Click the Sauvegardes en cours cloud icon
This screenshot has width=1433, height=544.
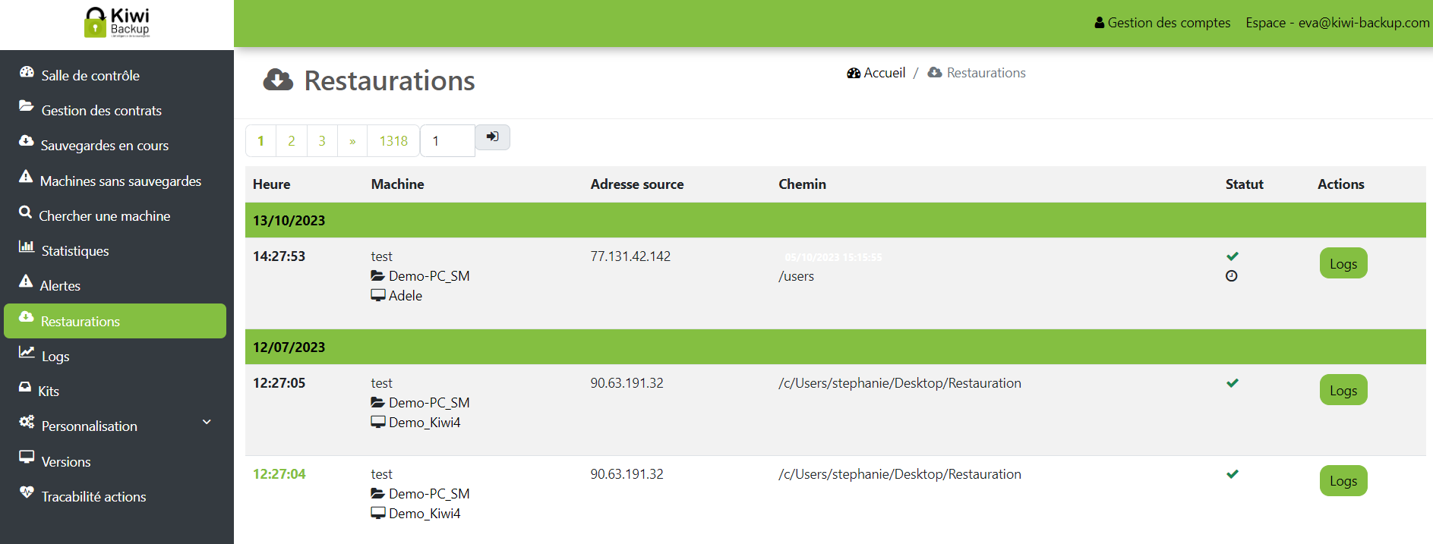pyautogui.click(x=27, y=141)
